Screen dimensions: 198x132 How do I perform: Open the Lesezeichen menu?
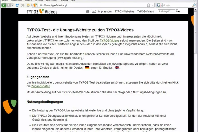[52, 1]
